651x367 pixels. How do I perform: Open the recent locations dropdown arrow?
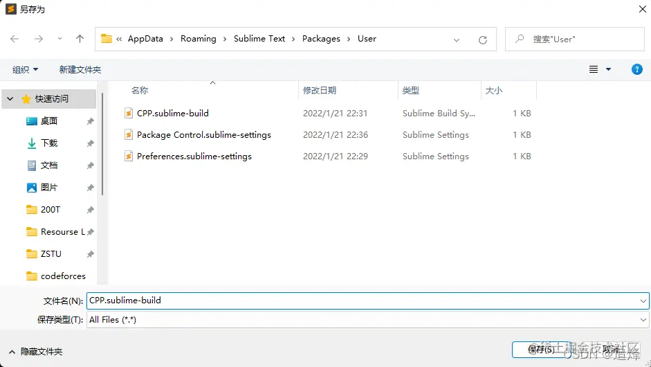tap(59, 39)
